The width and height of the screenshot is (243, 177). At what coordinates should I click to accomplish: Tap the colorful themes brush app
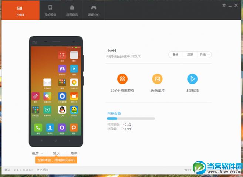tap(47, 96)
